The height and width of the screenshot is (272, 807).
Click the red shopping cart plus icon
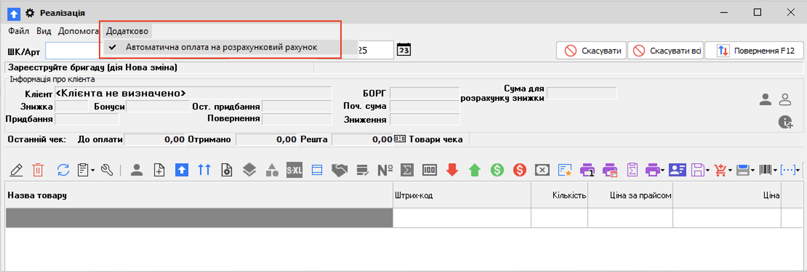point(720,170)
